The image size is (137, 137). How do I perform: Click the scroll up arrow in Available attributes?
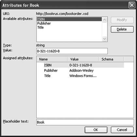click(x=104, y=20)
